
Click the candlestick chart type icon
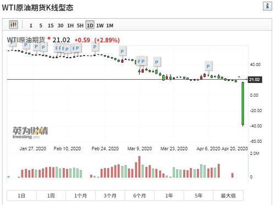[x=13, y=25]
